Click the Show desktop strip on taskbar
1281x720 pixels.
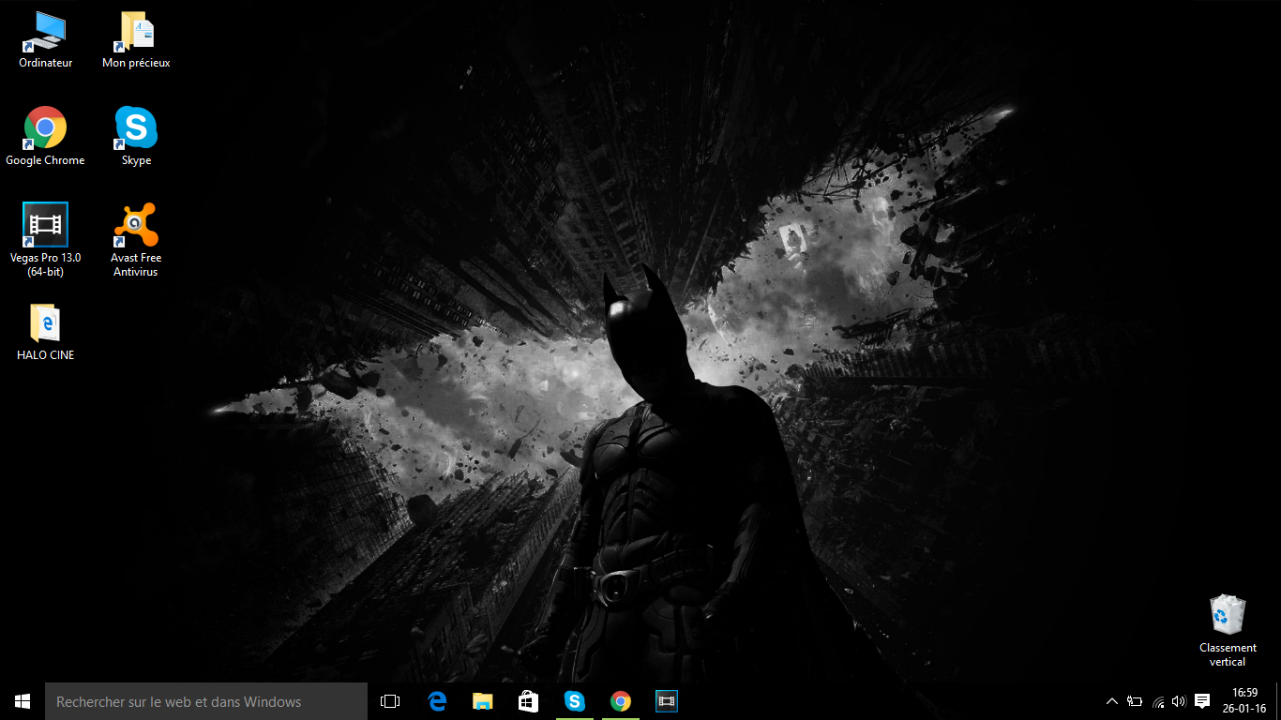point(1278,701)
